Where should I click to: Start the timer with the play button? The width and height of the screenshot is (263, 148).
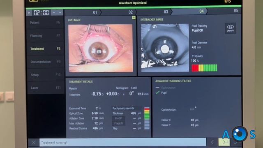[x=29, y=13]
